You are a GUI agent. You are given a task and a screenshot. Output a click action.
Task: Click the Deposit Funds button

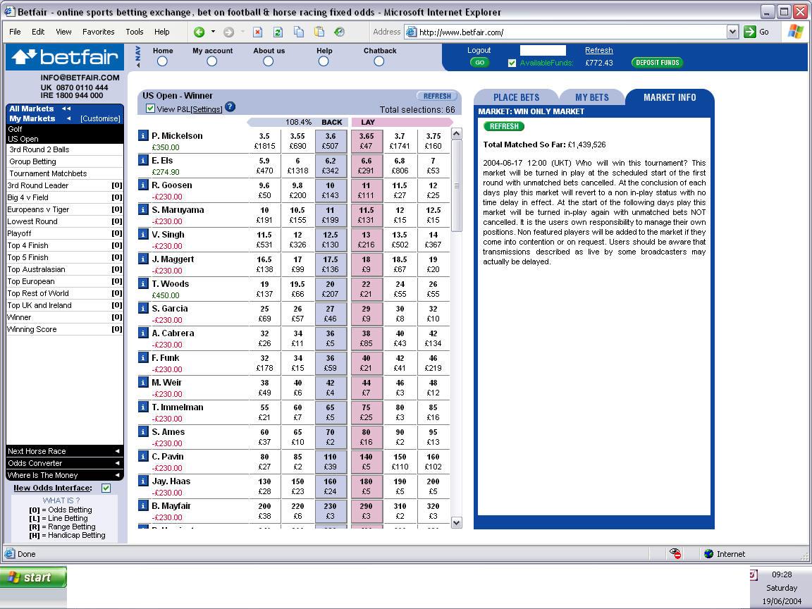click(x=657, y=63)
